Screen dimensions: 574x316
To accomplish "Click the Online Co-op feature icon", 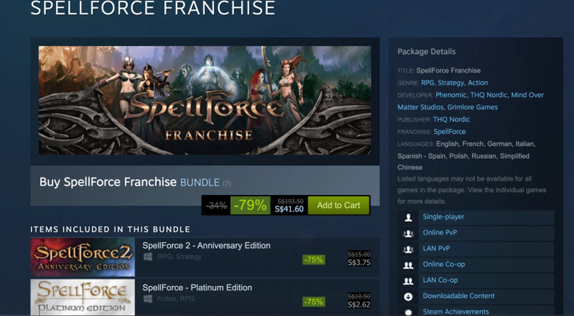I will pos(408,265).
